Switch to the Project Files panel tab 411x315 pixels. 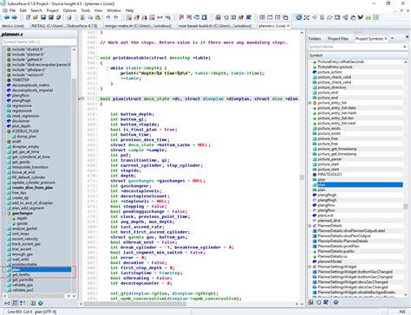[x=338, y=39]
